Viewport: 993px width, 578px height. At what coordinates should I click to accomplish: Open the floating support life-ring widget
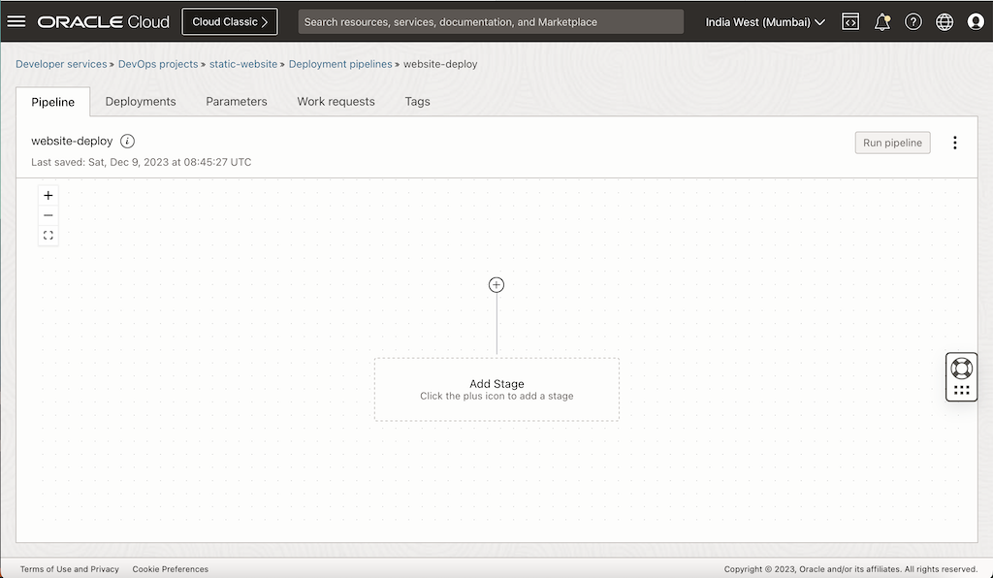(961, 369)
